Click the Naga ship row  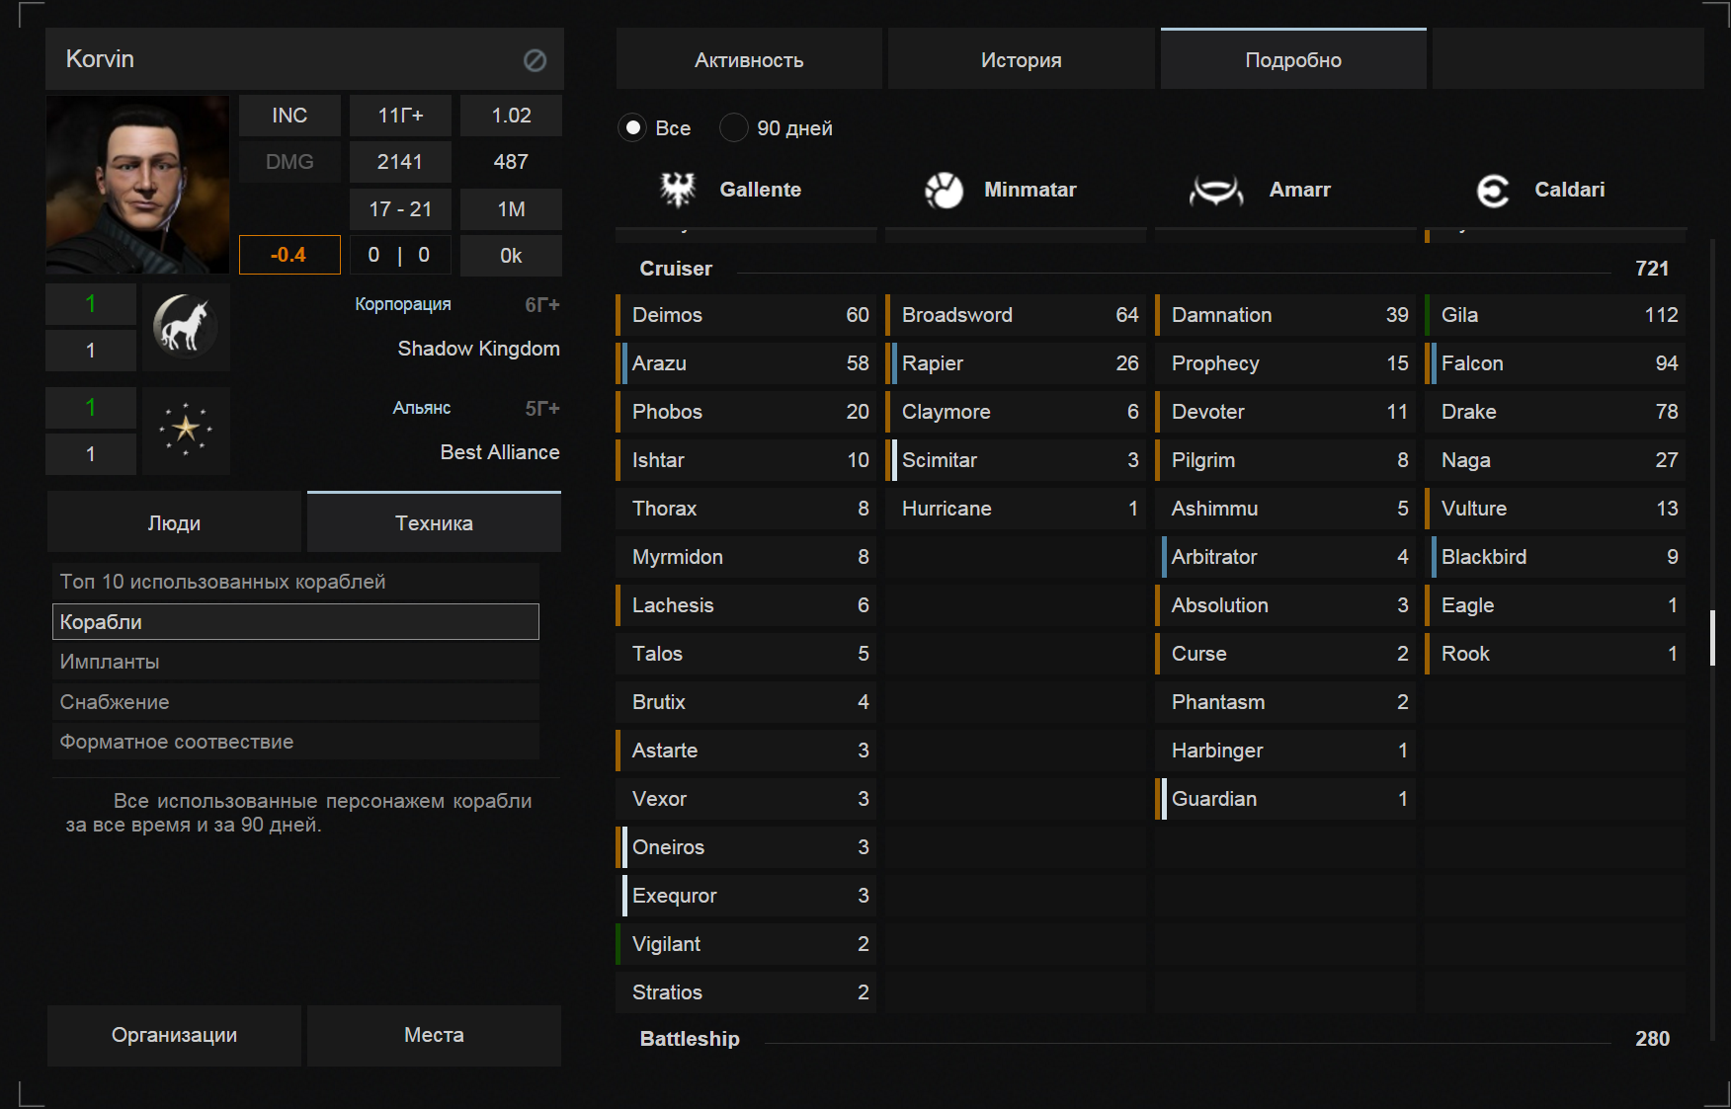click(x=1555, y=460)
